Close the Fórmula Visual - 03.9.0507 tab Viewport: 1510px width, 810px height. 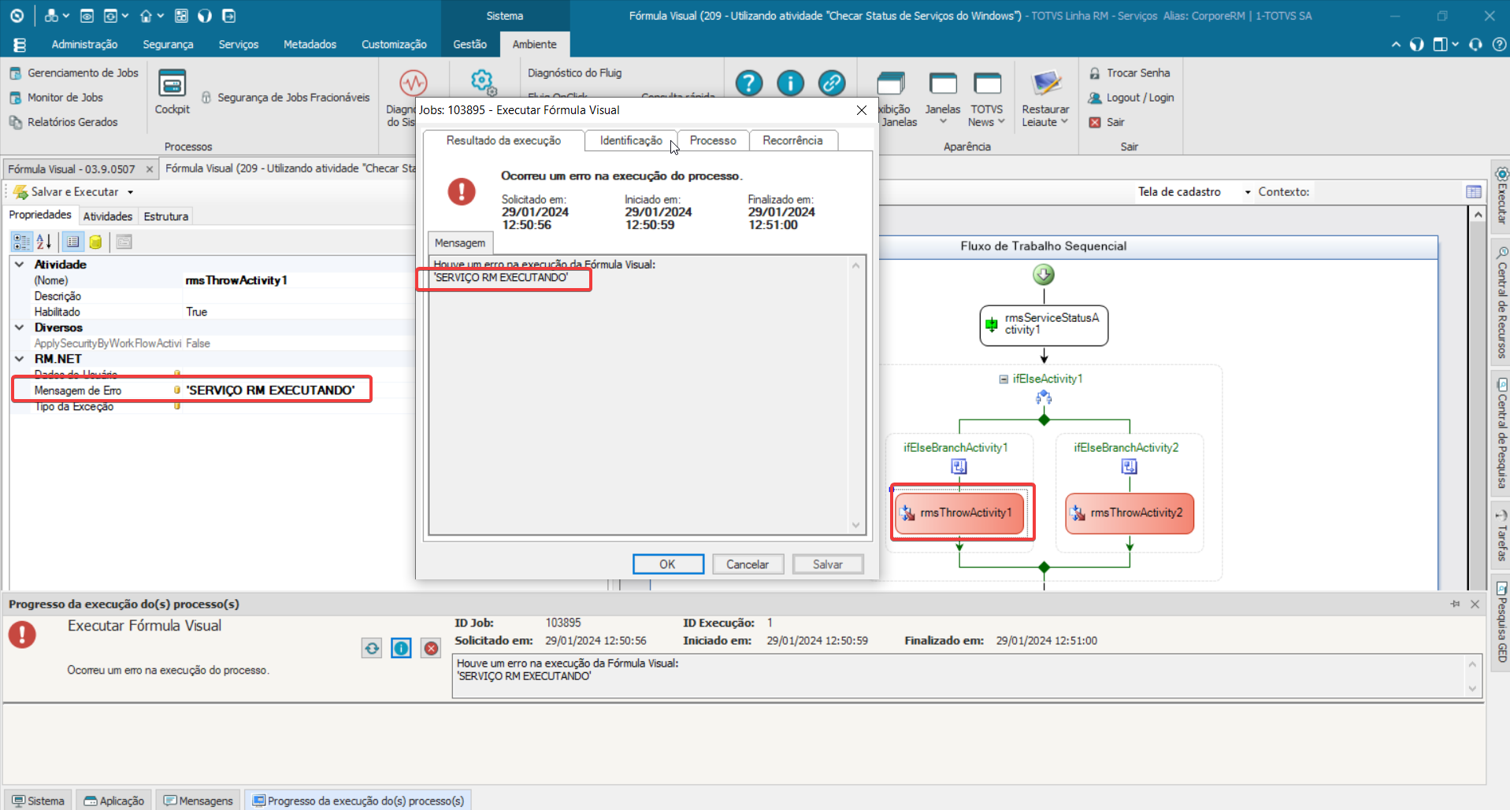pyautogui.click(x=150, y=169)
